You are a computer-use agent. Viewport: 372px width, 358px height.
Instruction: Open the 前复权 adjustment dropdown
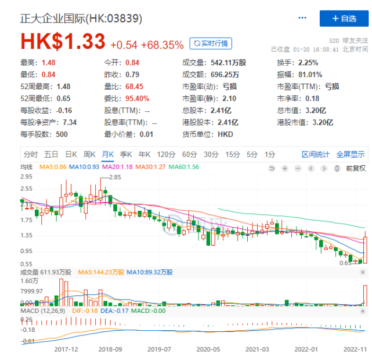click(x=355, y=168)
